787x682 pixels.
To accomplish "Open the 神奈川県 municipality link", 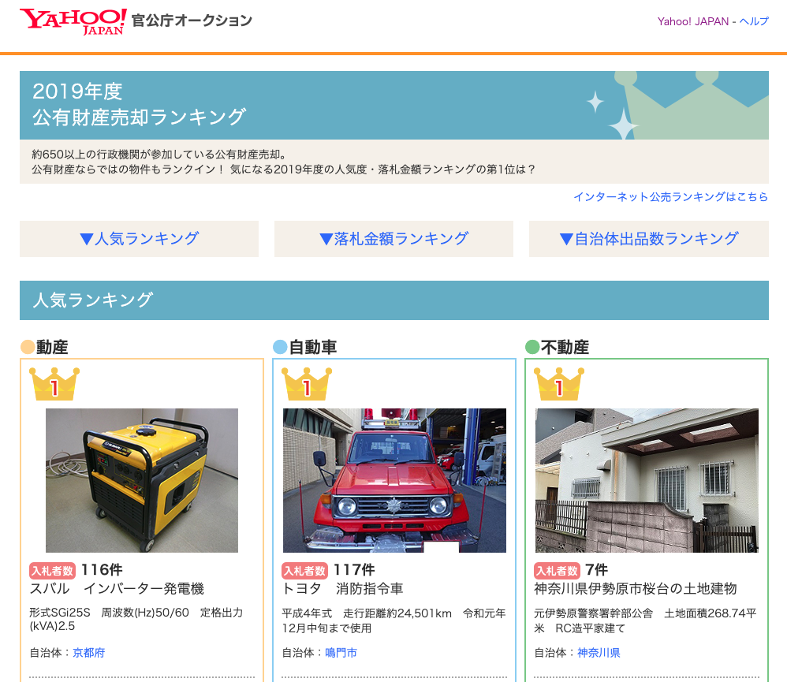I will 599,653.
